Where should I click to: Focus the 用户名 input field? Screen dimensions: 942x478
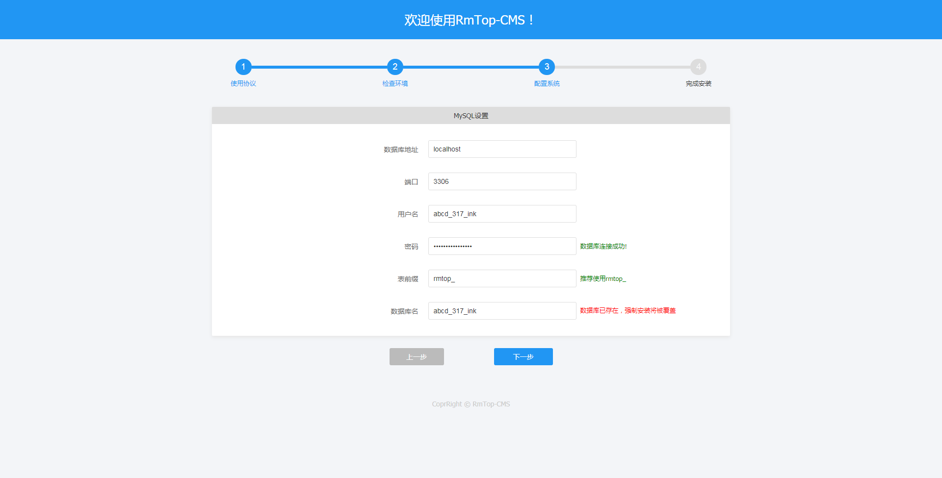pos(502,214)
